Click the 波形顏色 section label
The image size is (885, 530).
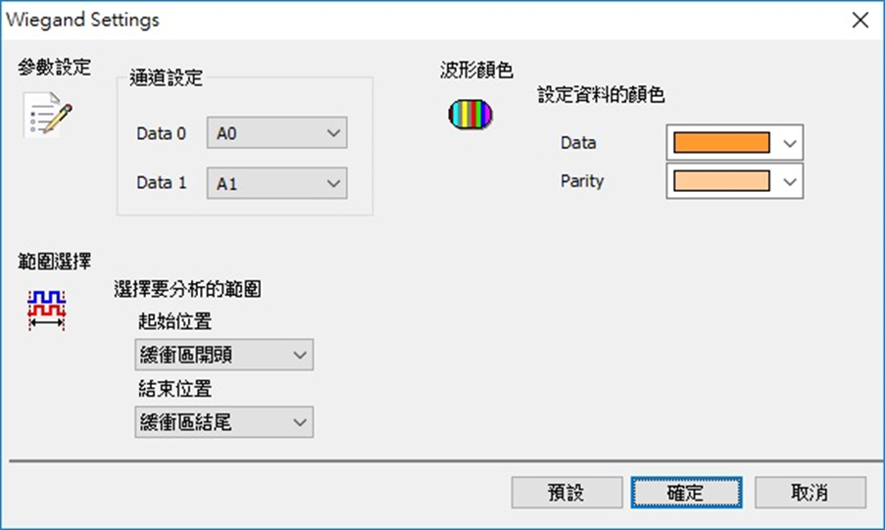point(476,70)
